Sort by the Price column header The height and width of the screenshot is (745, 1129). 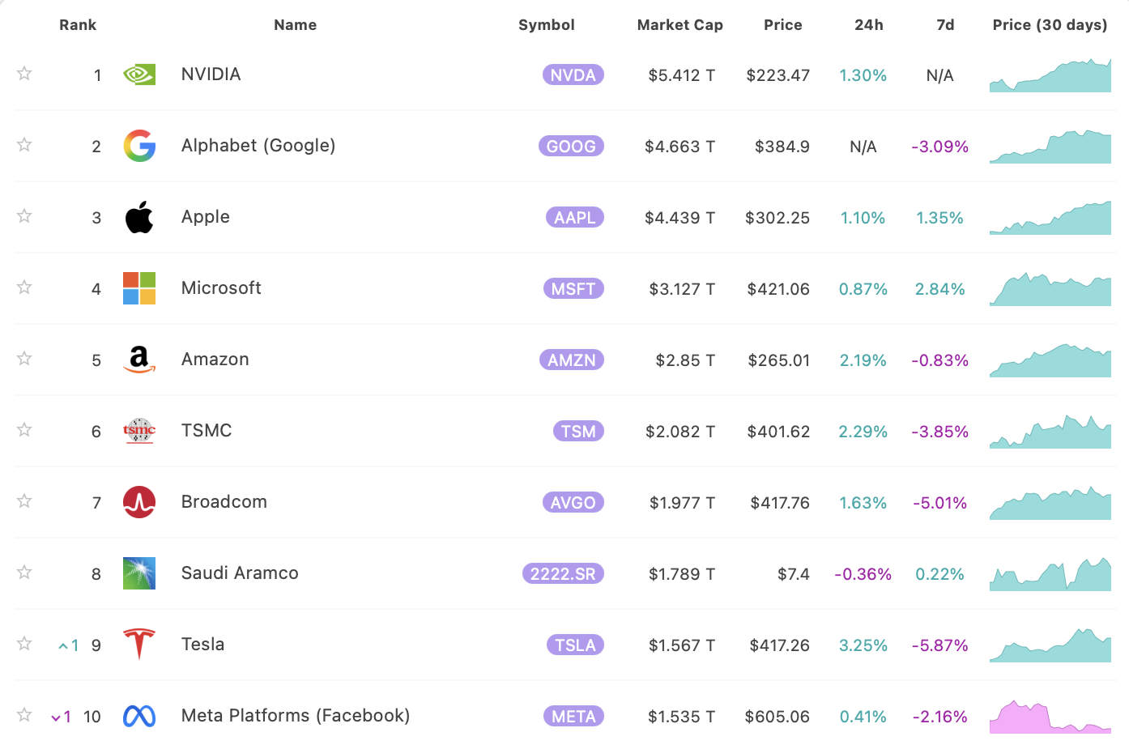[x=783, y=25]
